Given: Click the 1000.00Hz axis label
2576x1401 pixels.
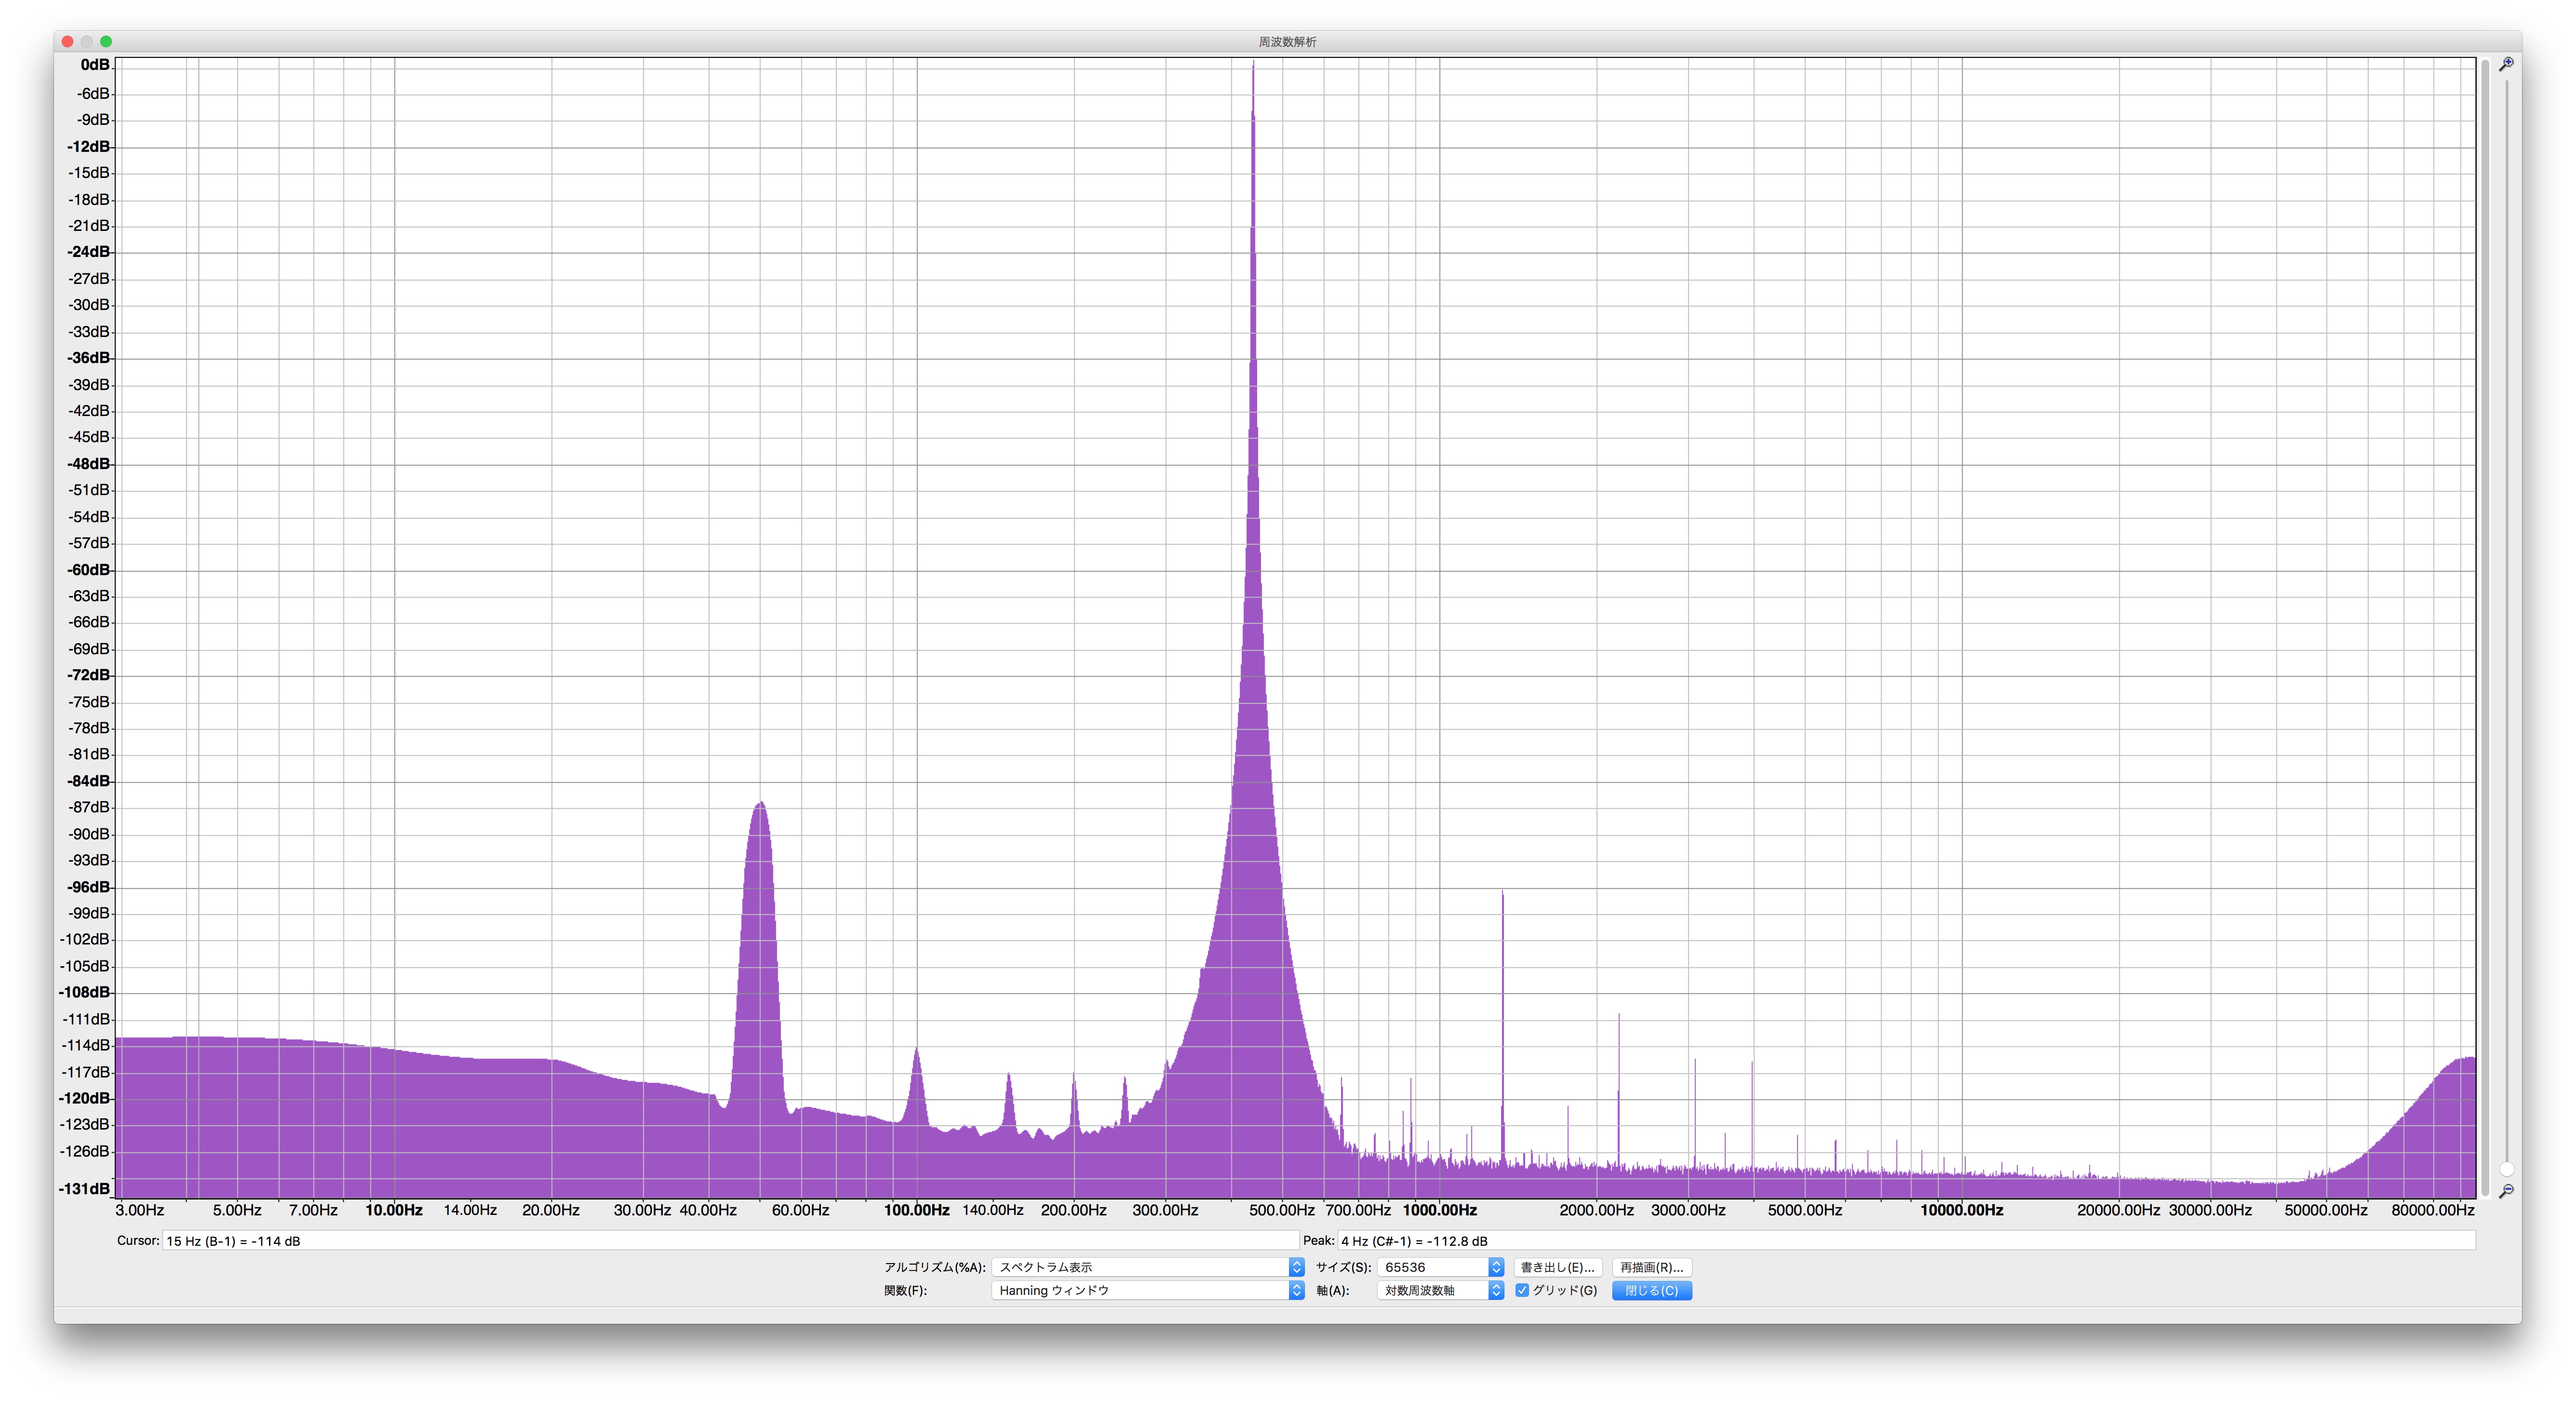Looking at the screenshot, I should tap(1439, 1210).
